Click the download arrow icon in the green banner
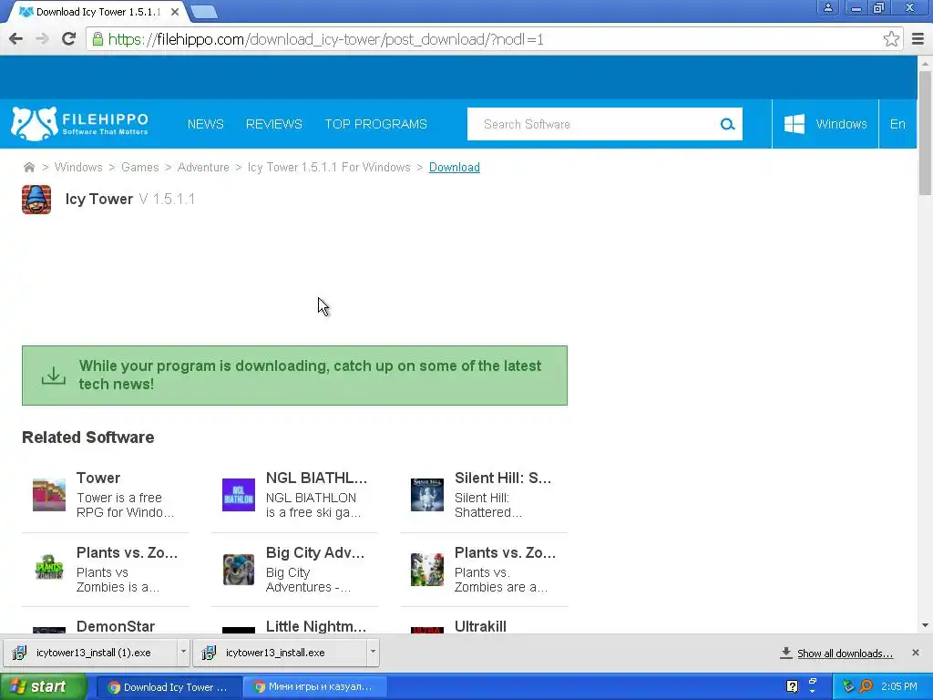This screenshot has width=933, height=700. 54,375
